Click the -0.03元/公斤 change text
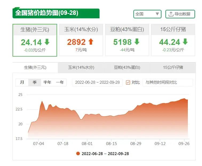The image size is (202, 166). (x=35, y=50)
